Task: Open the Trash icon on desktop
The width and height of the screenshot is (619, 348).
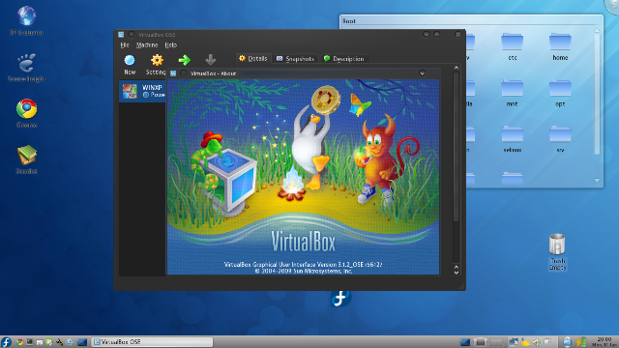Action: coord(557,251)
